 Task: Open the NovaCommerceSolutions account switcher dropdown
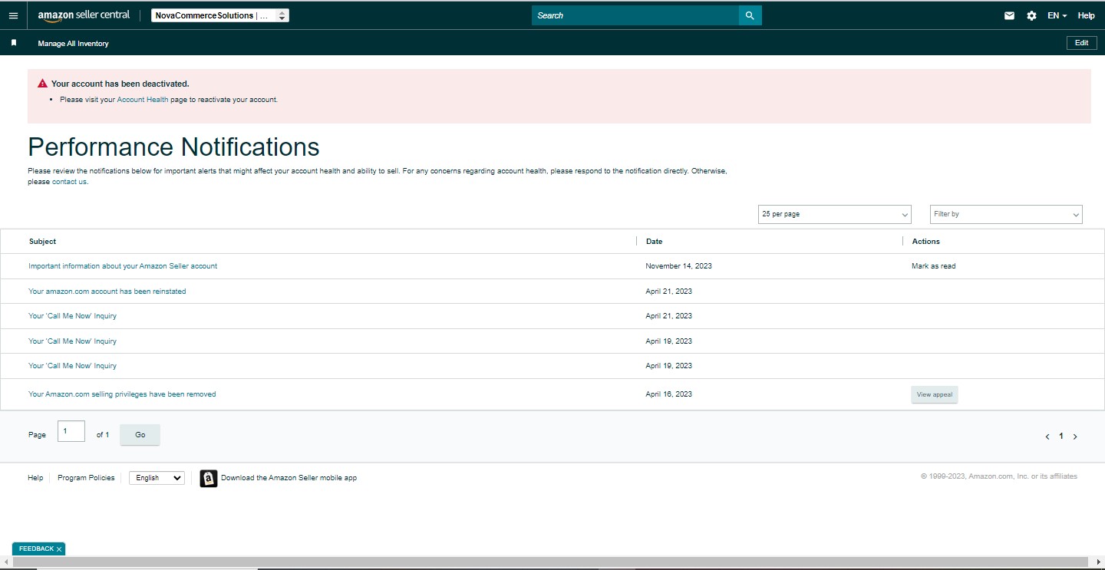tap(220, 15)
